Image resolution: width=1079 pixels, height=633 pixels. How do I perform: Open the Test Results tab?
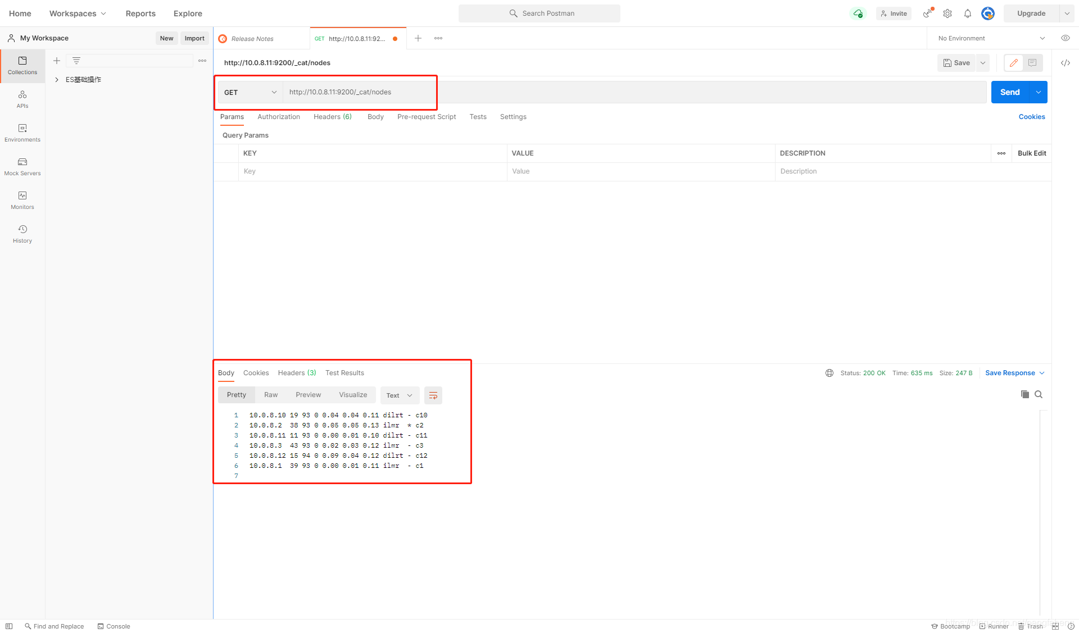click(x=344, y=373)
